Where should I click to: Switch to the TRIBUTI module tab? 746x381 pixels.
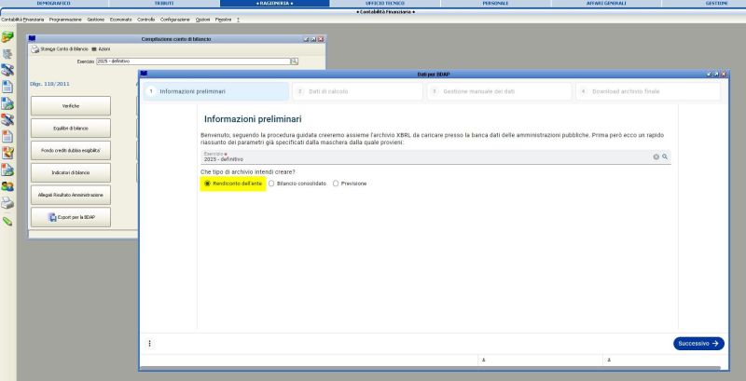[165, 4]
